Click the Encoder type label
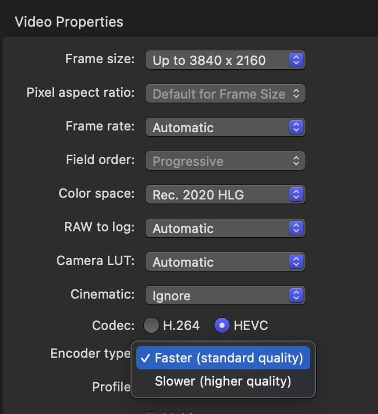This screenshot has width=378, height=414. (90, 353)
